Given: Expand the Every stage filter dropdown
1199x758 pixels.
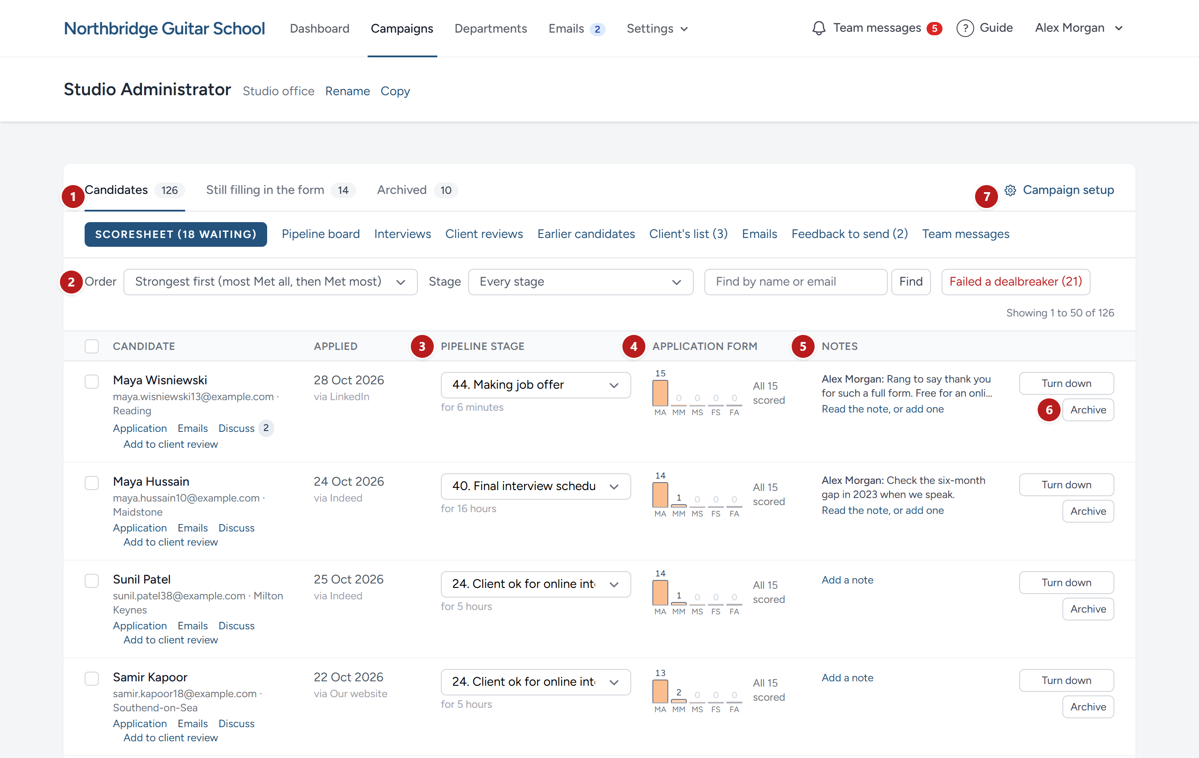Looking at the screenshot, I should (581, 282).
